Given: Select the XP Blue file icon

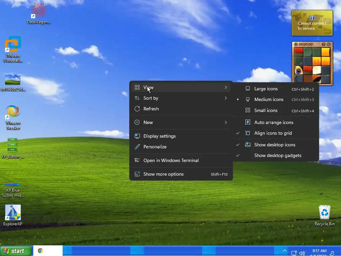Looking at the screenshot, I should coord(13,190).
